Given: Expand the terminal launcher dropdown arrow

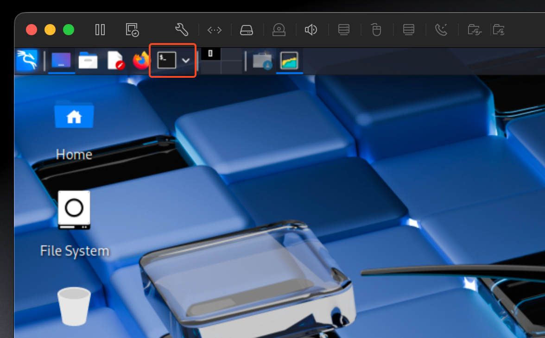Looking at the screenshot, I should pos(186,61).
